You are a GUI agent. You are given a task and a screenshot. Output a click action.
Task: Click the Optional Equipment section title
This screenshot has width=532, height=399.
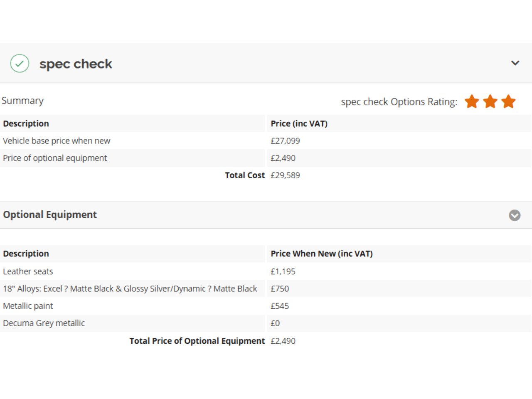50,215
